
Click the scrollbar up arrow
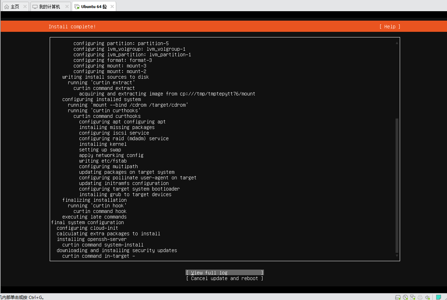pos(397,42)
